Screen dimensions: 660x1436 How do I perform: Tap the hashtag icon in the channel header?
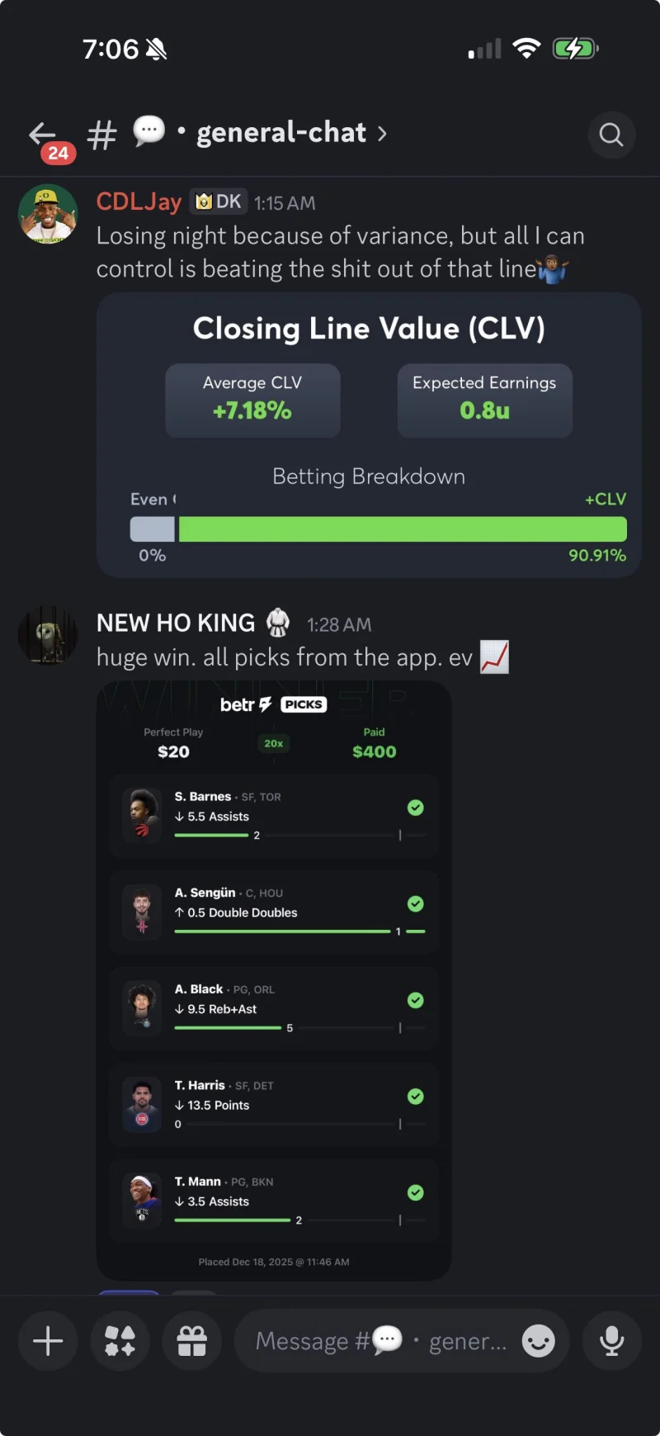click(101, 134)
